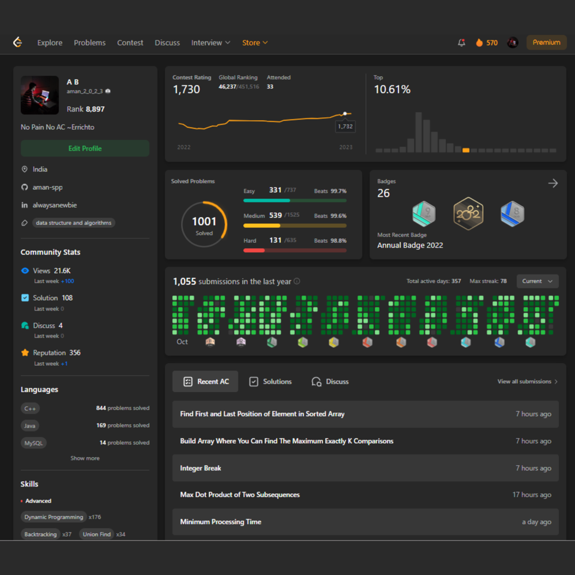The height and width of the screenshot is (575, 575).
Task: Switch to the Discuss tab
Action: tap(330, 382)
